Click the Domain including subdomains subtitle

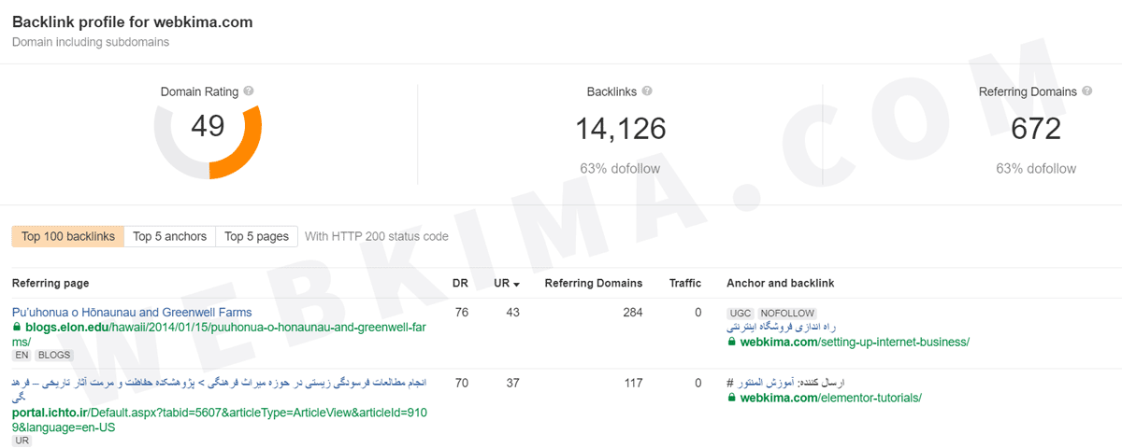click(x=91, y=42)
